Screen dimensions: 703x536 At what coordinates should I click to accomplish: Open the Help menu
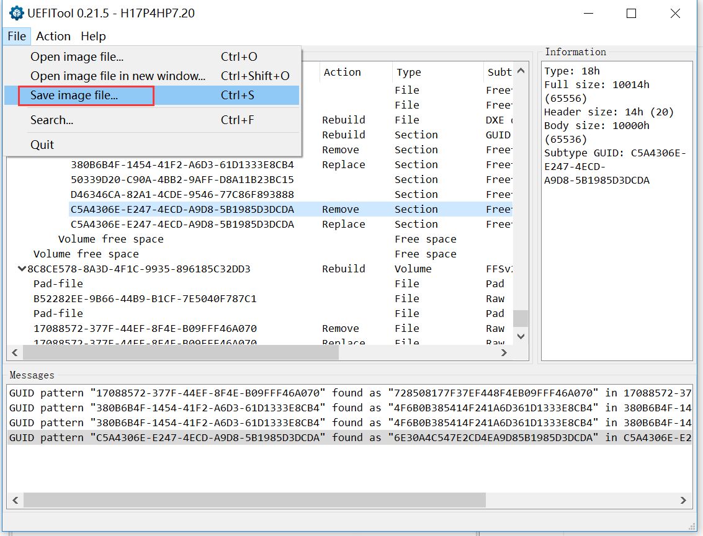93,37
